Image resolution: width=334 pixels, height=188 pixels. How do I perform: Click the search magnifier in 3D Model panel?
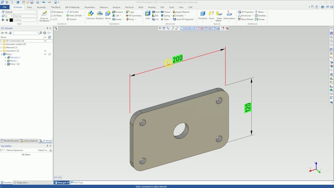tap(41, 33)
